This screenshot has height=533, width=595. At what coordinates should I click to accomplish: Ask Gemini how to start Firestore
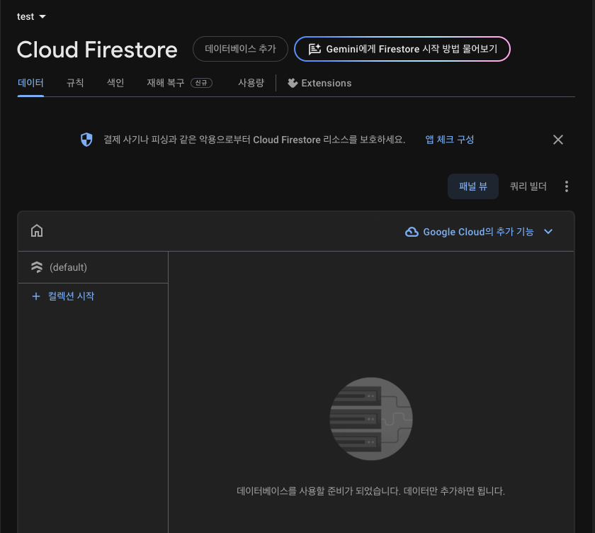point(402,49)
